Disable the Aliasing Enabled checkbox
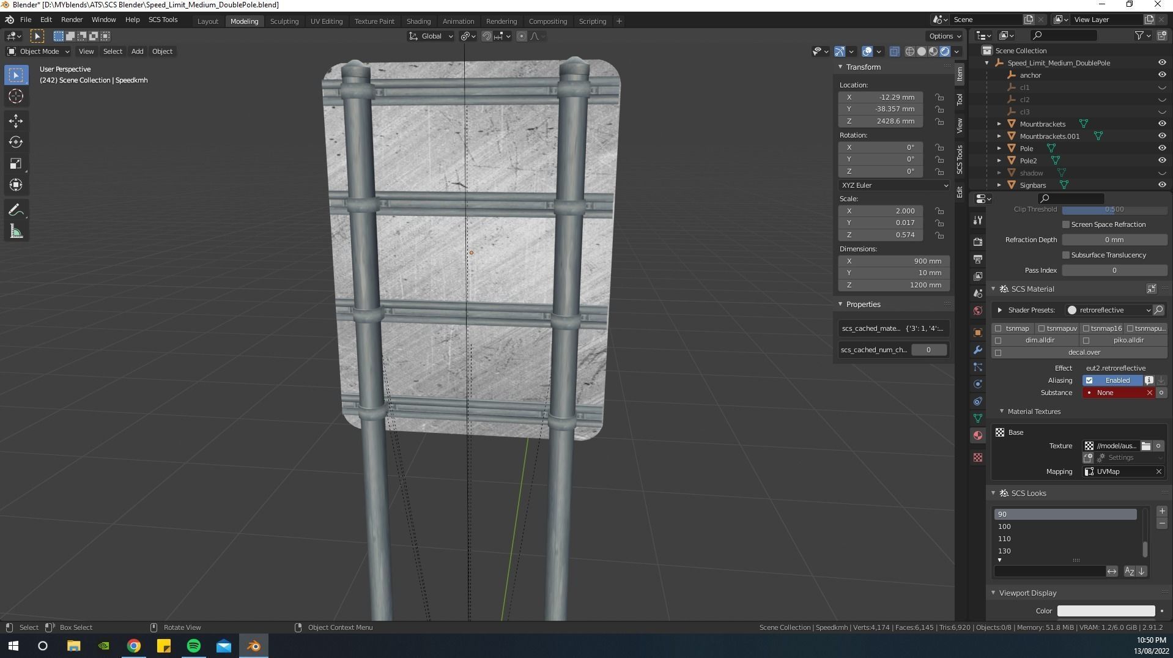This screenshot has height=658, width=1173. (x=1089, y=380)
